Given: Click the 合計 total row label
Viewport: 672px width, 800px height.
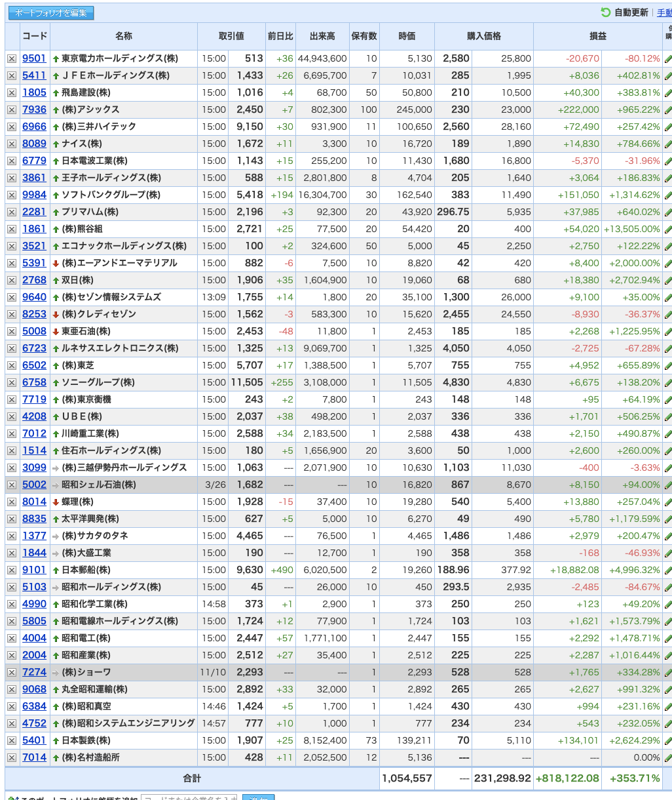Looking at the screenshot, I should [192, 778].
